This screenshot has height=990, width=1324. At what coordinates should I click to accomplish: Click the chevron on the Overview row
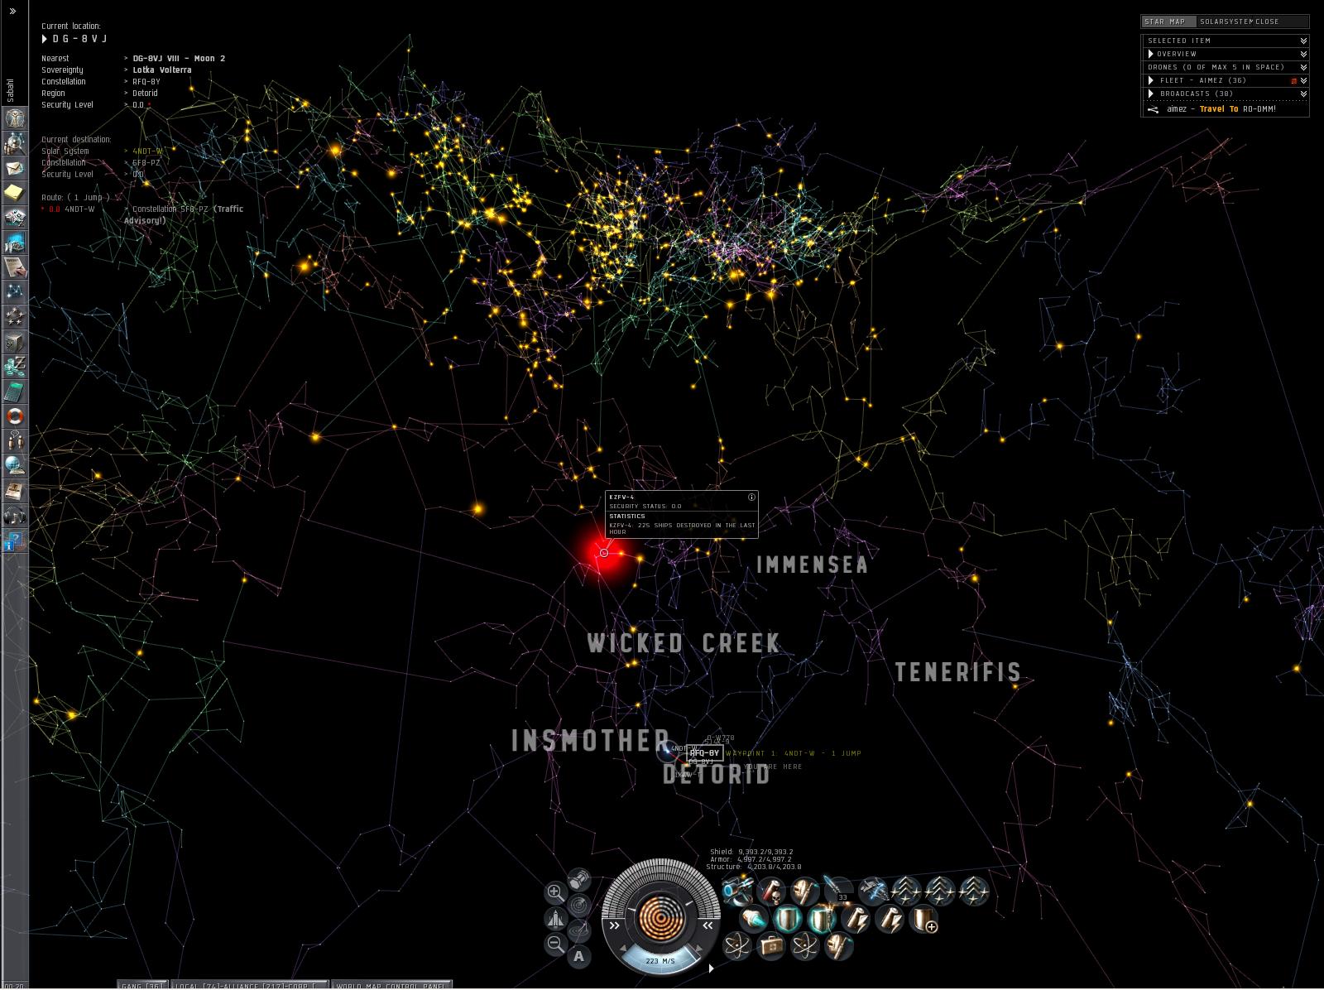[1303, 54]
